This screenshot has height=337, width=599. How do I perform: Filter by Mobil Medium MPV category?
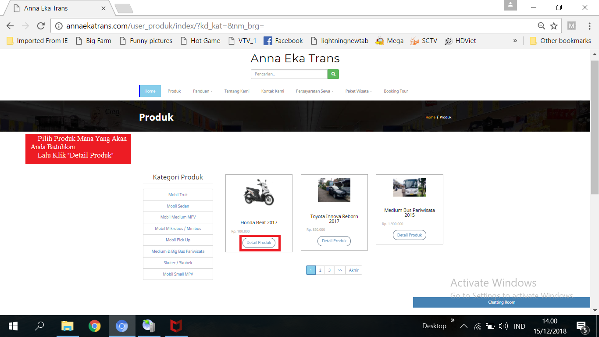[x=178, y=217]
